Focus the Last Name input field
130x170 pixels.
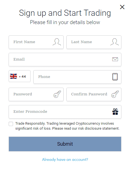pos(94,42)
